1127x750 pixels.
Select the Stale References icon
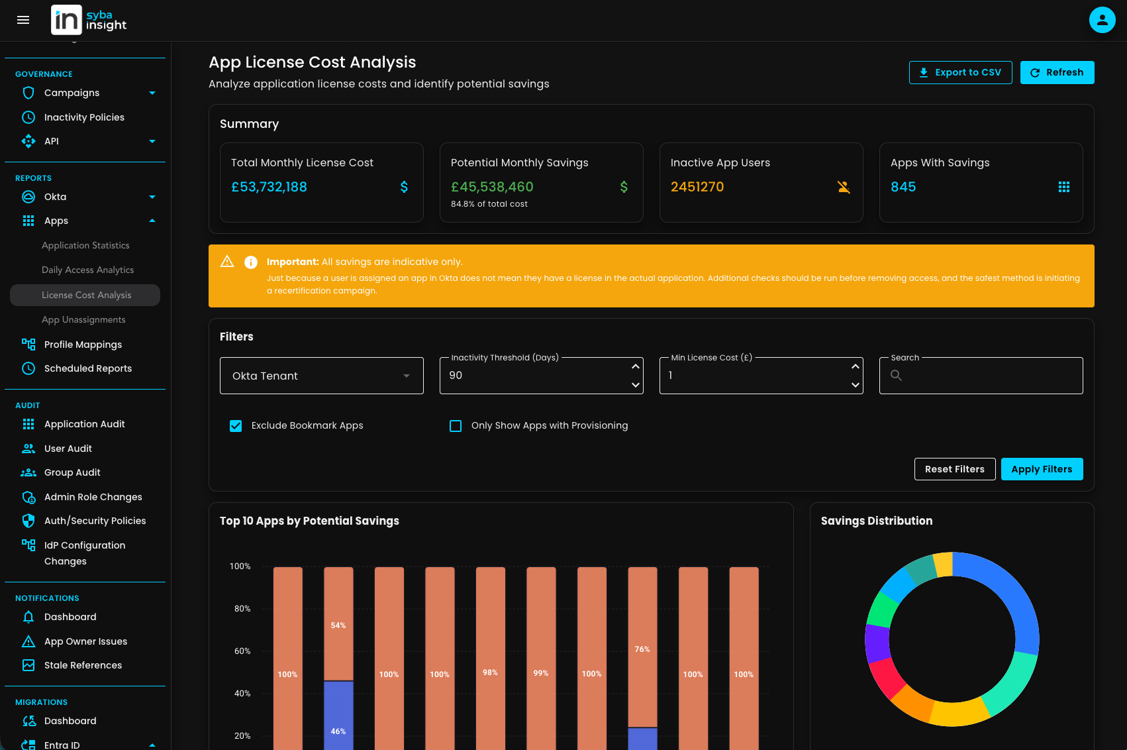(x=28, y=665)
